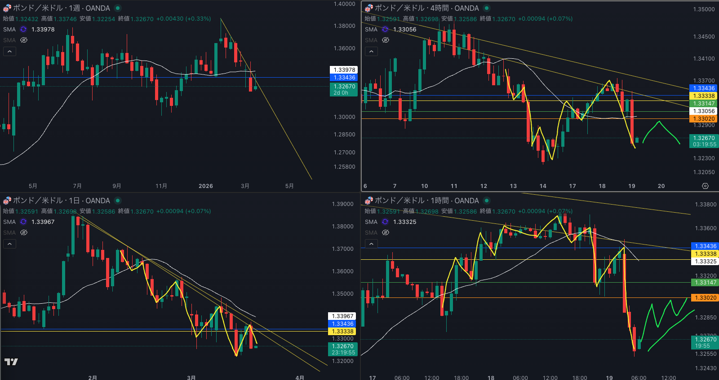Collapse indicator legend on 1-hour chart
The image size is (719, 380).
coord(371,244)
